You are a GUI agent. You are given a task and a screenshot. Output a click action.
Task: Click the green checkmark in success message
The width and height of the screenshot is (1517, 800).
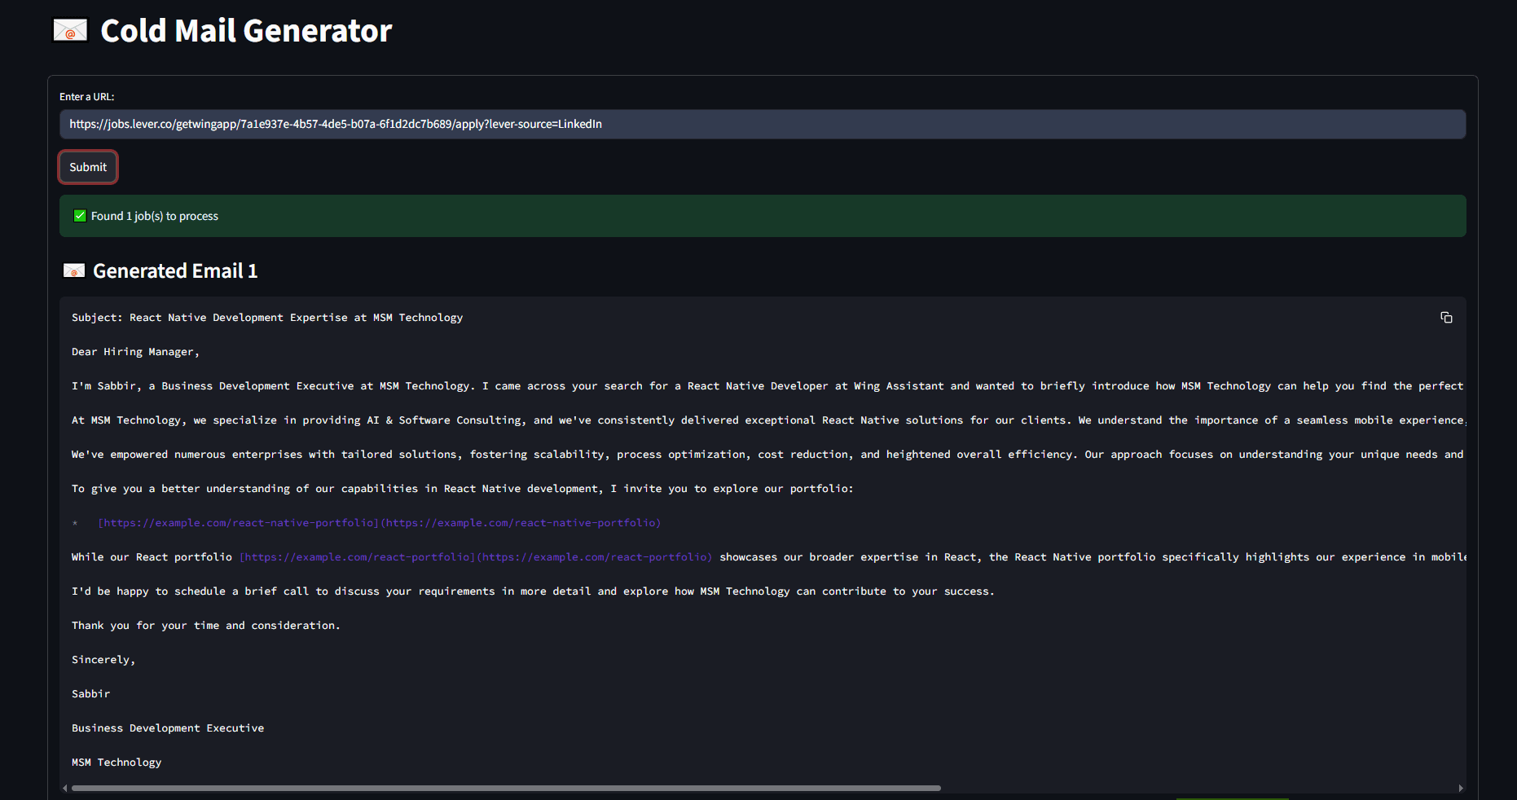click(x=80, y=216)
